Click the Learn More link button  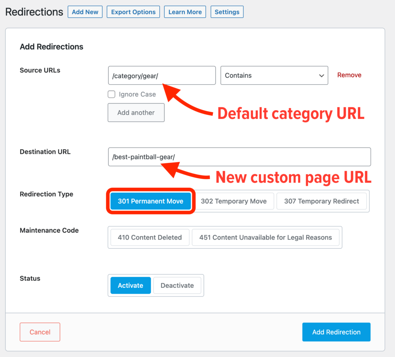pos(185,12)
